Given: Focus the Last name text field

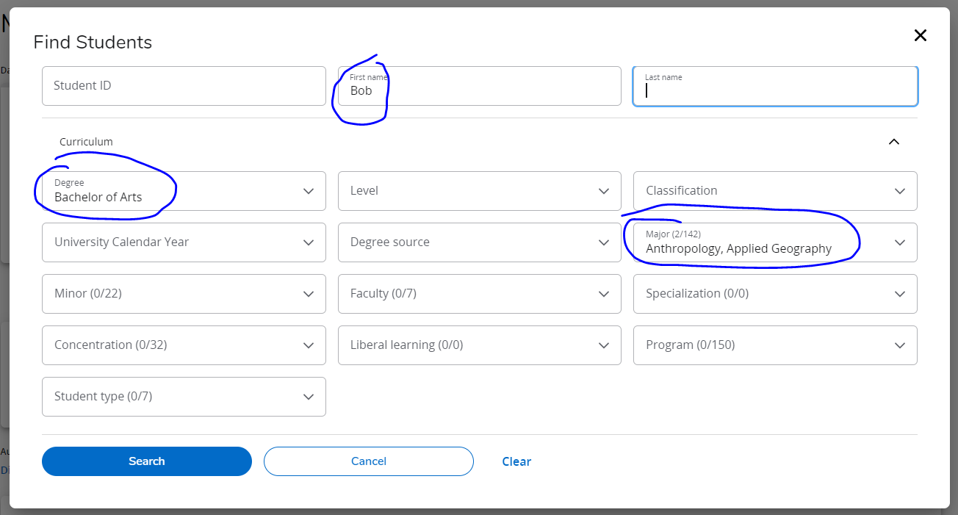Looking at the screenshot, I should tap(775, 87).
